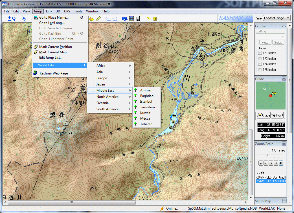Set zoom to 1/2 scale button
Image resolution: width=294 pixels, height=213 pixels.
[x=266, y=163]
